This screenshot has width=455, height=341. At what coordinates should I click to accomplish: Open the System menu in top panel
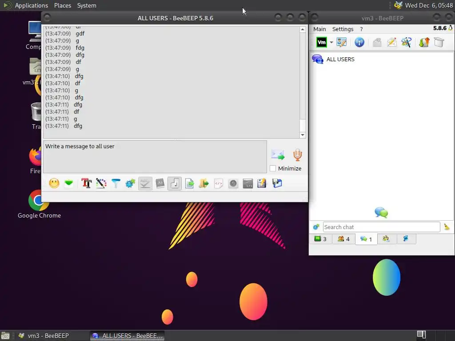(x=87, y=5)
